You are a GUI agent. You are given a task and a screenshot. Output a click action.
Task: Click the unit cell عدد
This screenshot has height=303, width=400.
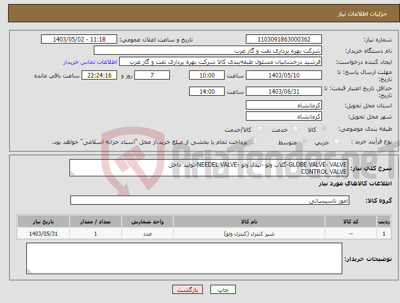coord(148,234)
